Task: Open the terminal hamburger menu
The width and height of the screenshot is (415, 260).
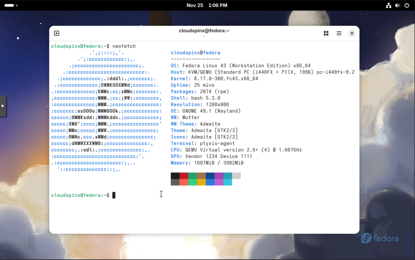Action: point(339,33)
